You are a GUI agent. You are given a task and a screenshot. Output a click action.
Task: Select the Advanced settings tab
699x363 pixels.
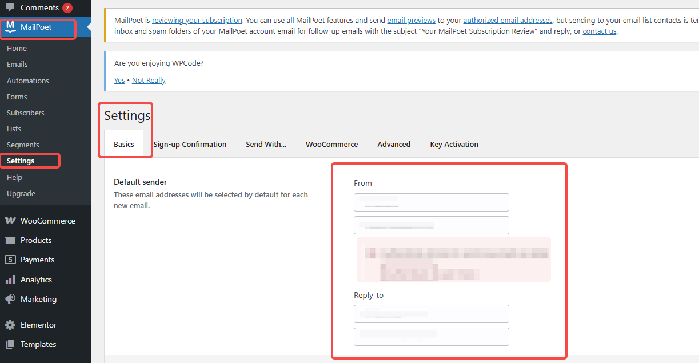[x=394, y=144]
